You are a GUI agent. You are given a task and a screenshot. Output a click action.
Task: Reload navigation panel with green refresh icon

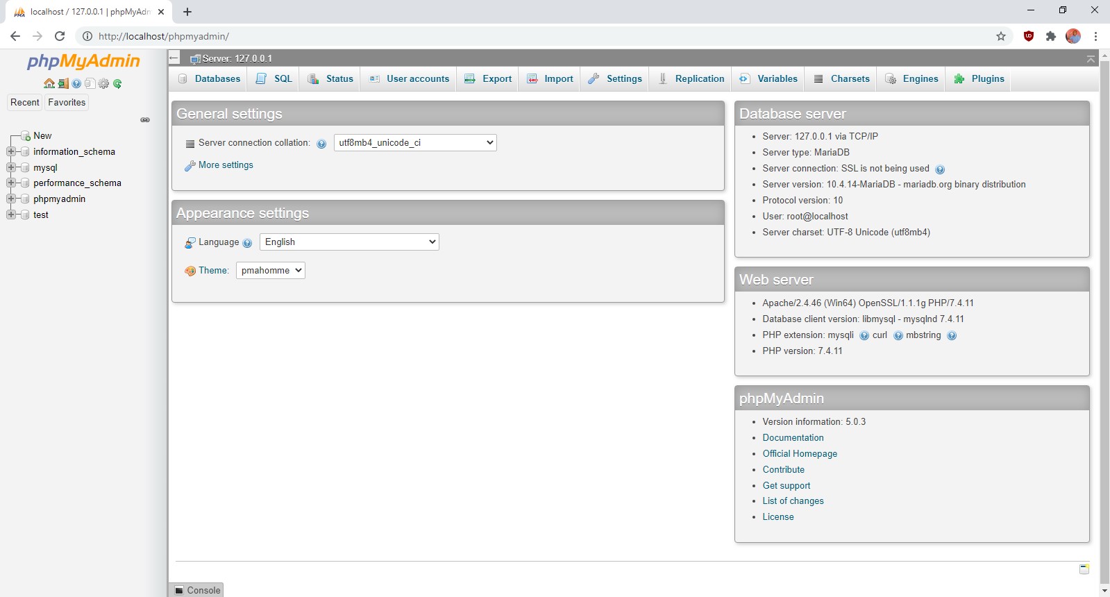click(x=117, y=83)
